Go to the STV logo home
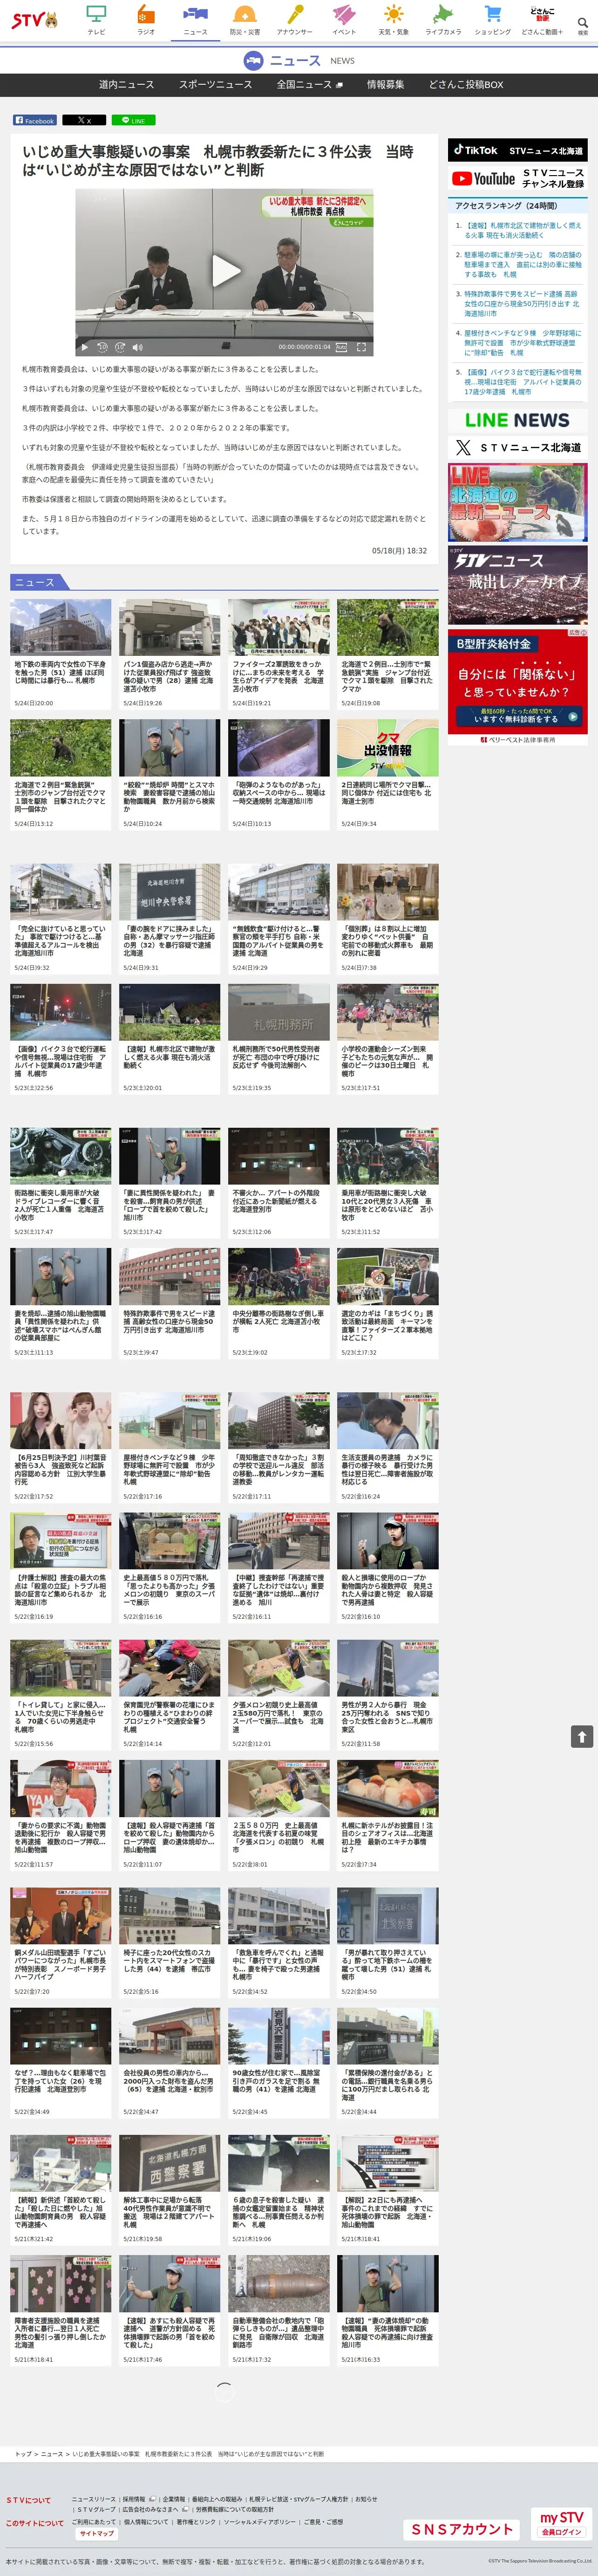This screenshot has height=2576, width=598. (x=35, y=20)
